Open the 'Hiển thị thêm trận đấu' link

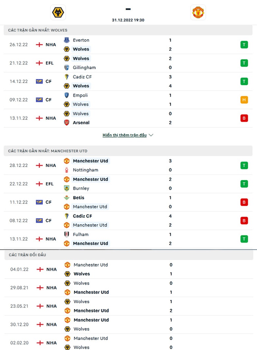(x=125, y=135)
